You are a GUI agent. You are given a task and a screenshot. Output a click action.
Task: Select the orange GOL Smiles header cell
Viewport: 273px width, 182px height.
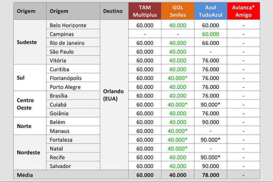178,11
